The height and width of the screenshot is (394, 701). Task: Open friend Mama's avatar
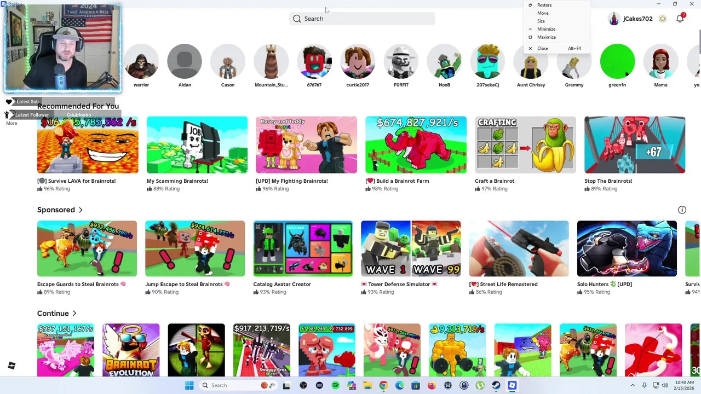coord(660,61)
